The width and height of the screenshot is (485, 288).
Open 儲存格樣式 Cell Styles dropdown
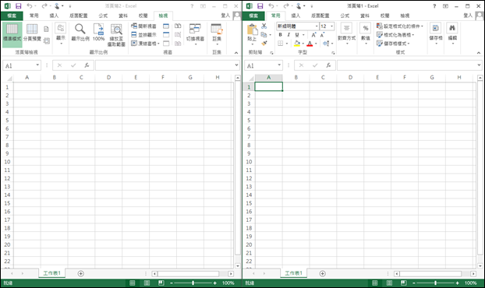[x=393, y=44]
